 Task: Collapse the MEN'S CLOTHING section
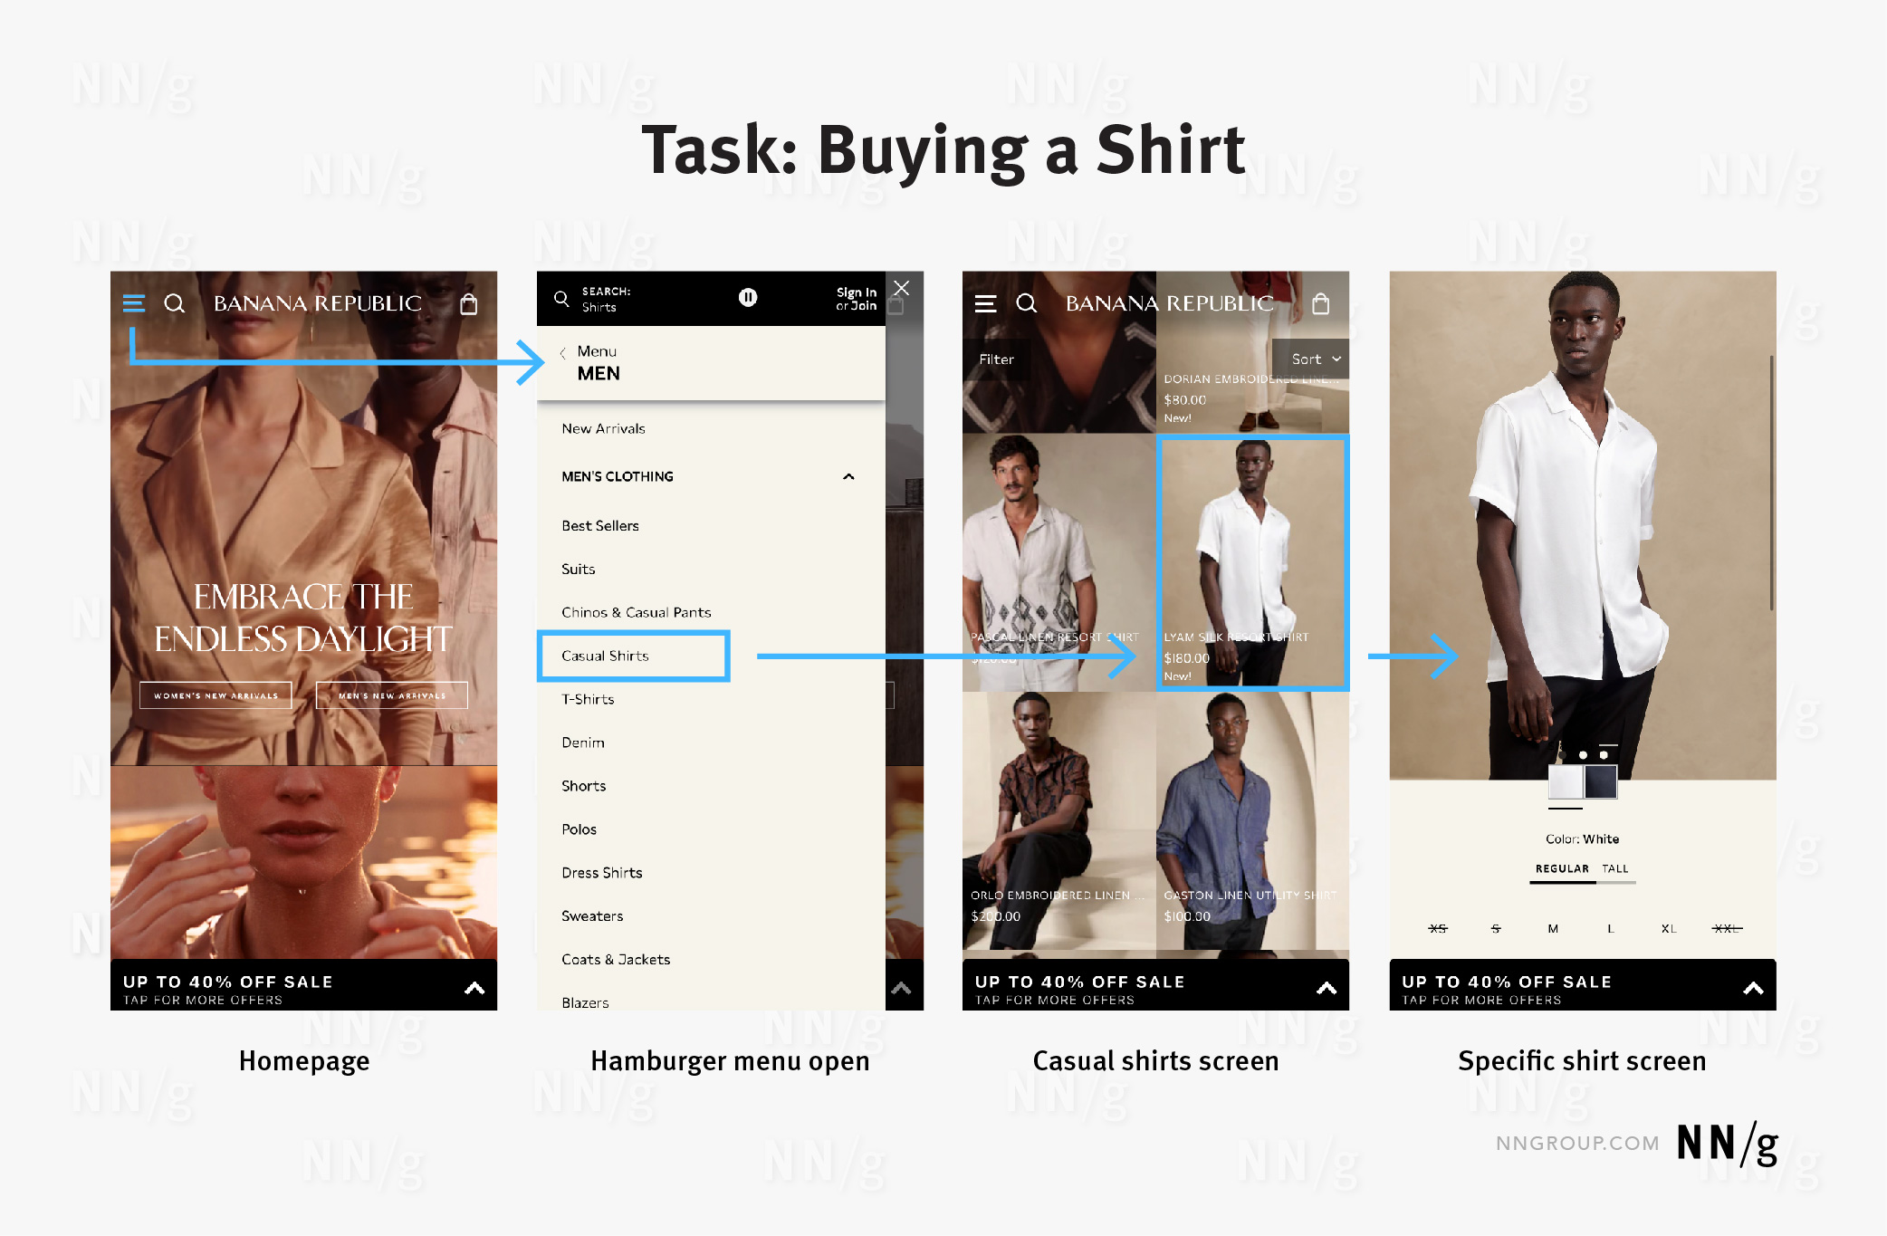point(848,476)
